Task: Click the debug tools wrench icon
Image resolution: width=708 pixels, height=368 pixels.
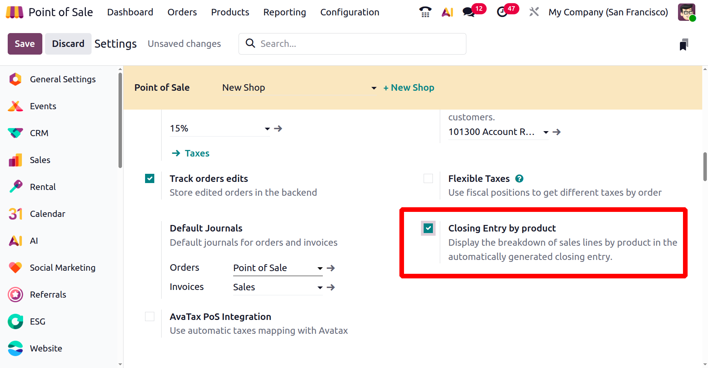Action: tap(534, 12)
